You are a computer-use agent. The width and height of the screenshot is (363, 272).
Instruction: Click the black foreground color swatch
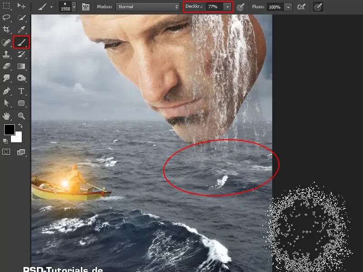click(9, 129)
